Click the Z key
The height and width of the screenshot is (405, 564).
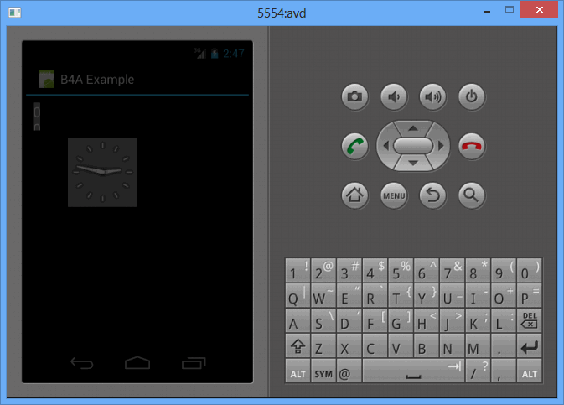[x=323, y=345]
